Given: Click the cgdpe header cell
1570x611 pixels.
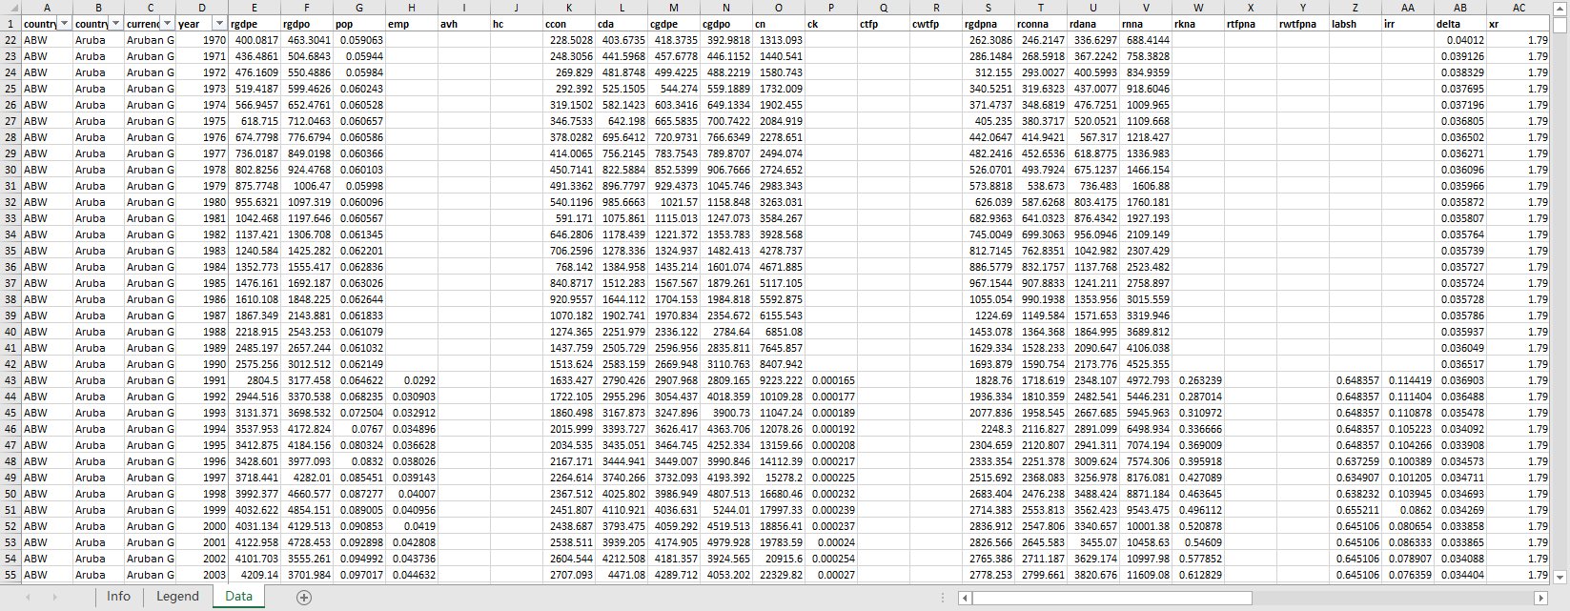Looking at the screenshot, I should point(674,24).
